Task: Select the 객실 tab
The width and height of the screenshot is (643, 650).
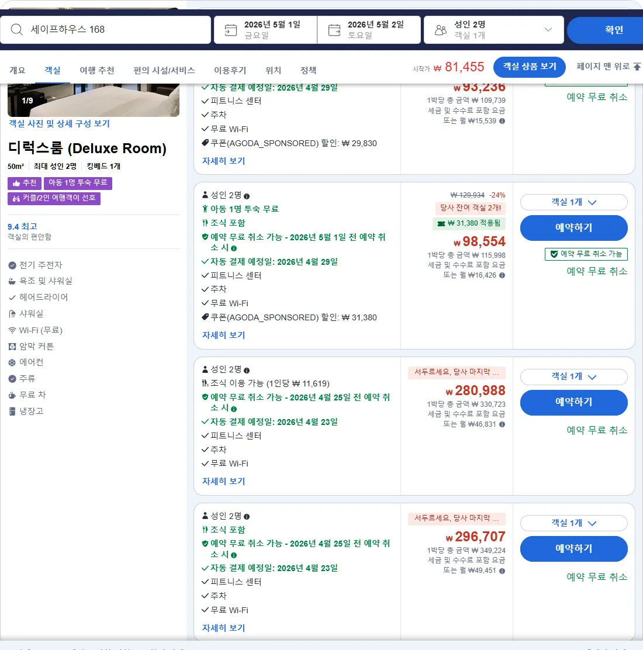Action: pyautogui.click(x=53, y=71)
